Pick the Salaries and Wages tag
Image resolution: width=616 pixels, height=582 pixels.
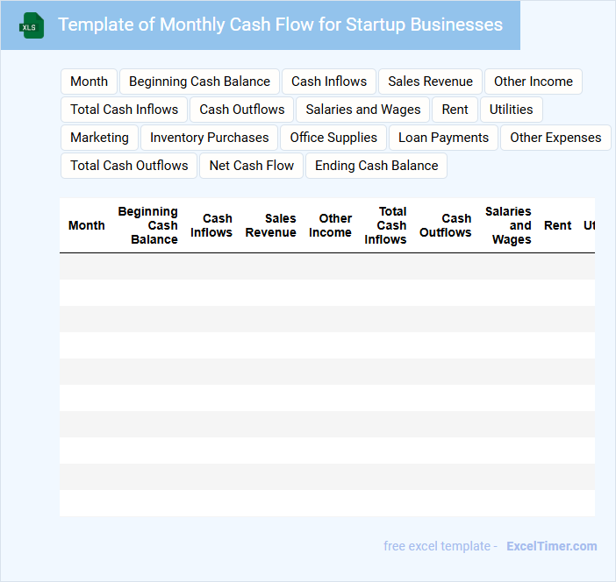tap(363, 110)
